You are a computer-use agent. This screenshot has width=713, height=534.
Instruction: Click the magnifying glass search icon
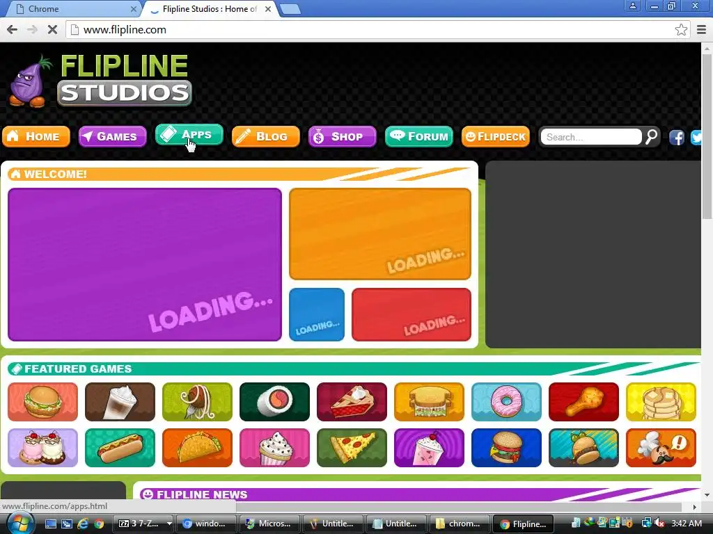[x=651, y=136]
